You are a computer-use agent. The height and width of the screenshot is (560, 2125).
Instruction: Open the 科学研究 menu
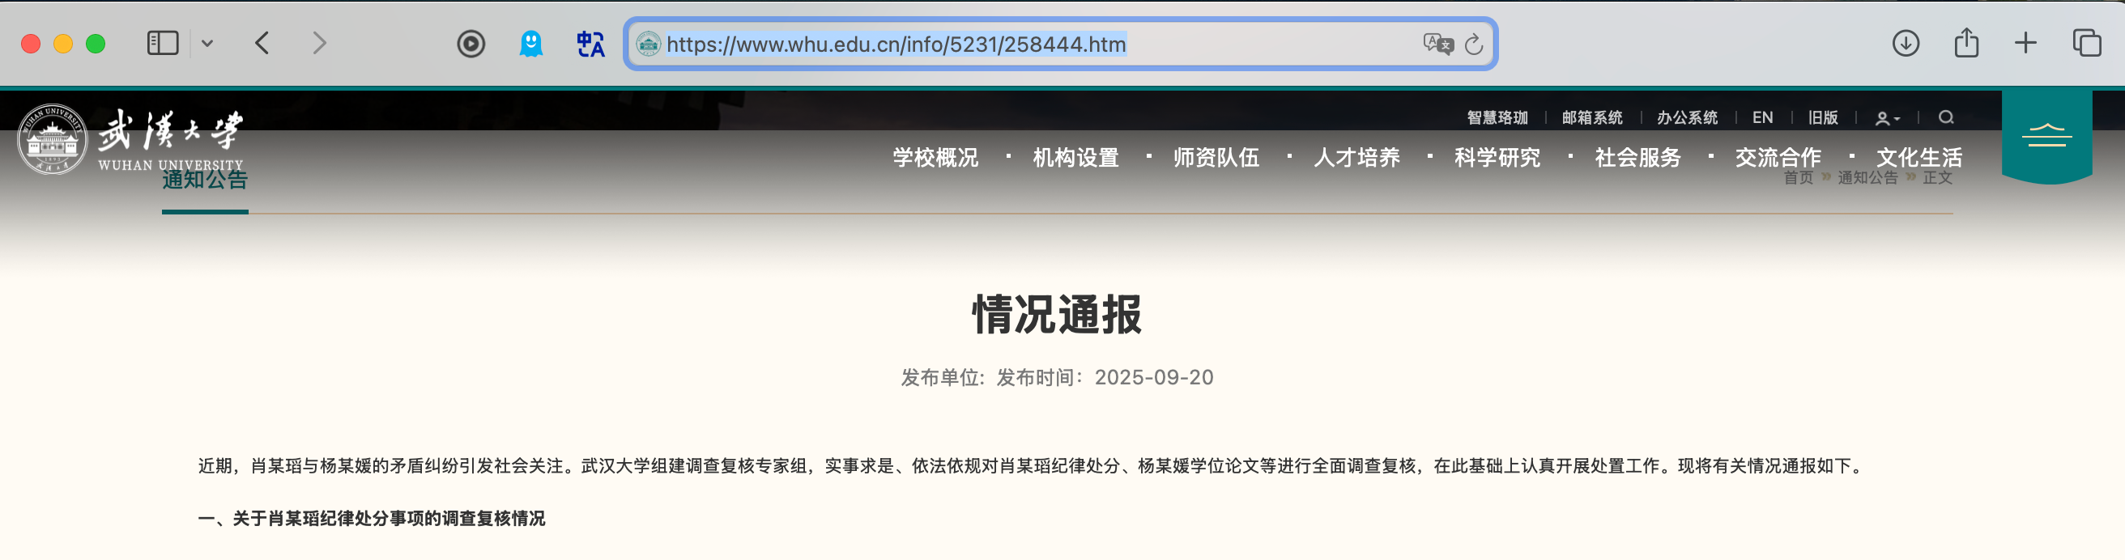1497,157
